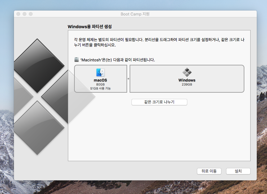Click the '239GB' size label
The image size is (267, 194).
click(187, 84)
